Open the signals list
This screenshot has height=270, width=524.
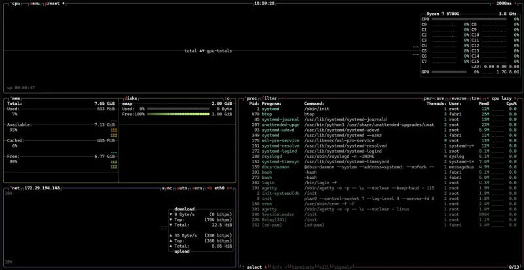tap(343, 267)
